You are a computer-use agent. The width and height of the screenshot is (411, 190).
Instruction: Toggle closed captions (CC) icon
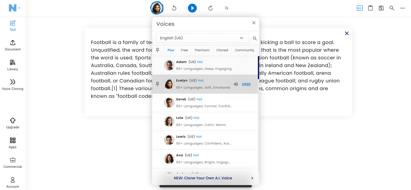pyautogui.click(x=360, y=8)
